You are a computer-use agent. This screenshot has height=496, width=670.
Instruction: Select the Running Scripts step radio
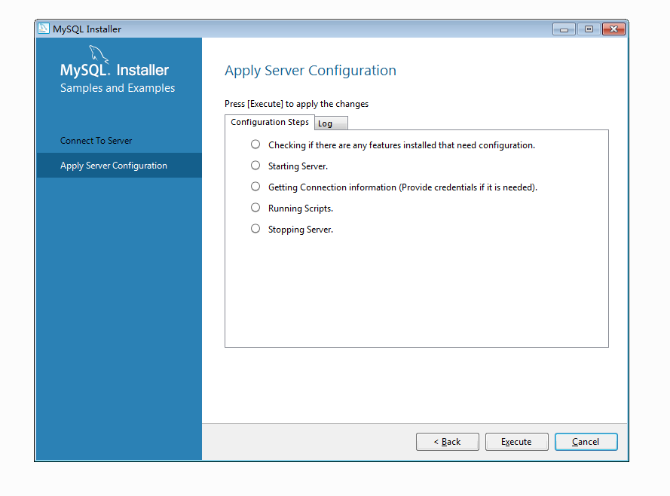click(x=255, y=208)
